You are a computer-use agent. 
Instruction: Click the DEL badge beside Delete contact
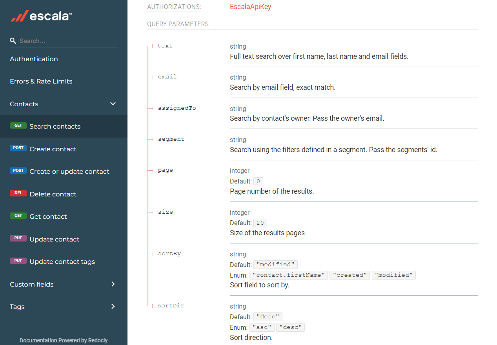[x=18, y=194]
